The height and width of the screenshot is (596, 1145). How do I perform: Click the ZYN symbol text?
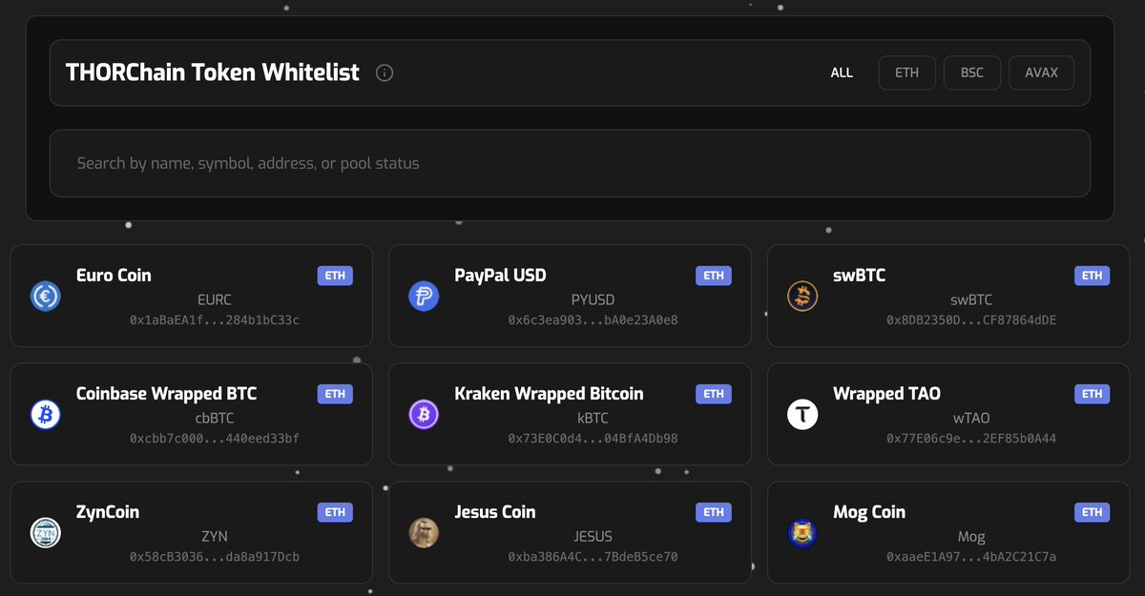(215, 536)
